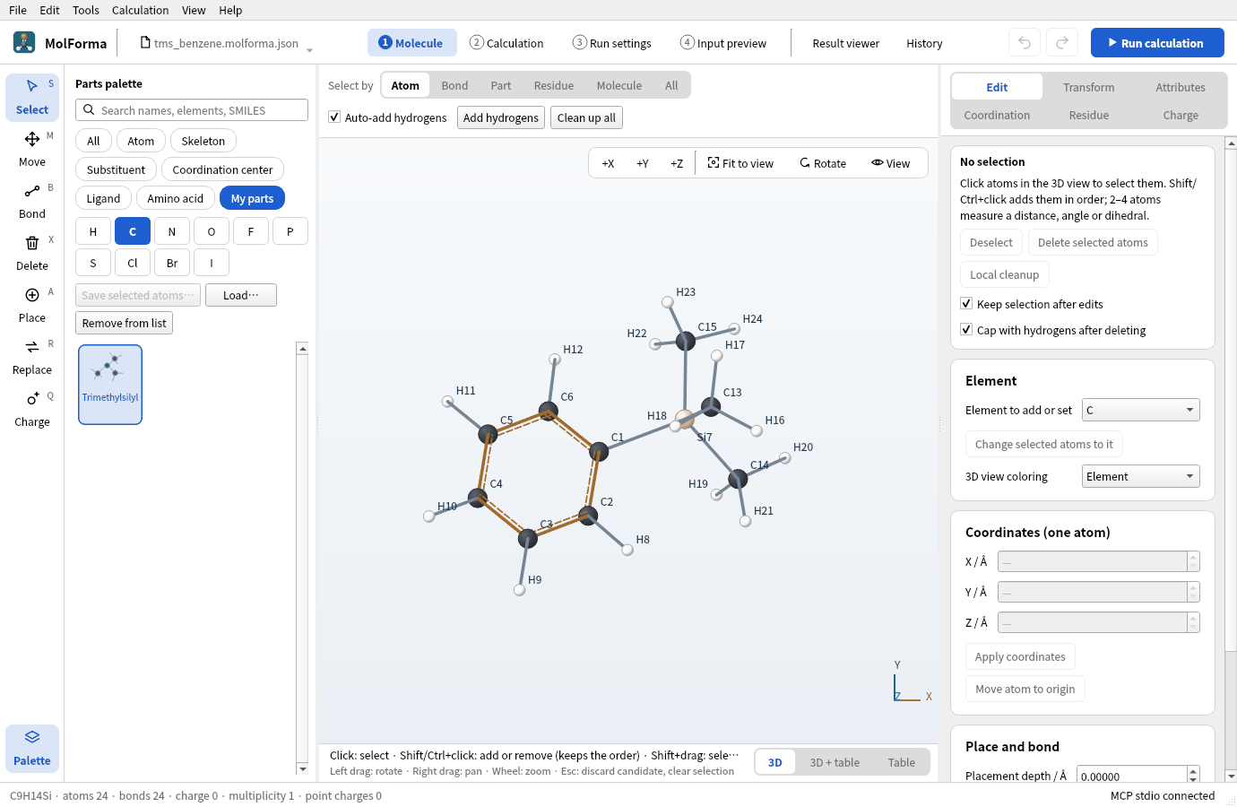The image size is (1237, 807).
Task: Open Element to add or set dropdown
Action: [x=1140, y=410]
